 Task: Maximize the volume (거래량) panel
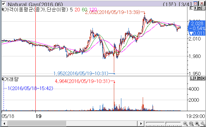coord(200,78)
